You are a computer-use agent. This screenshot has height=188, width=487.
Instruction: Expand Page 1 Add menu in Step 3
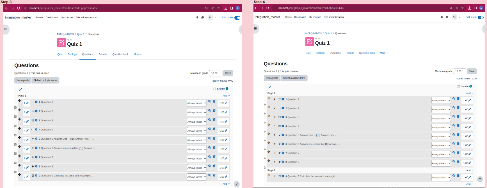226,96
